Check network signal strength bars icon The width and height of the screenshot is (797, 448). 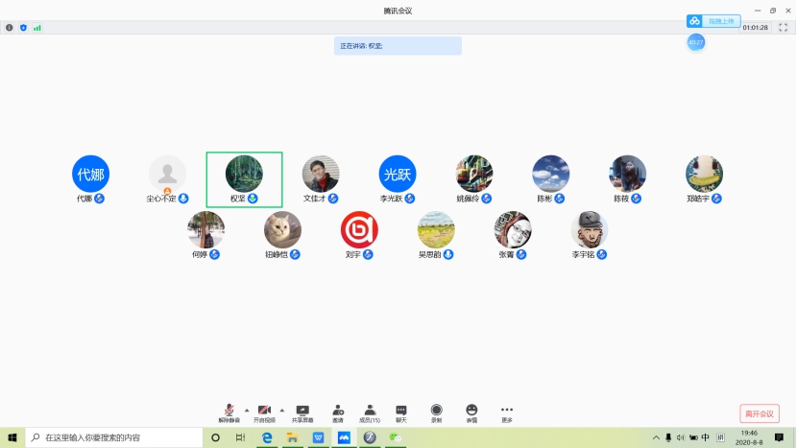point(37,28)
